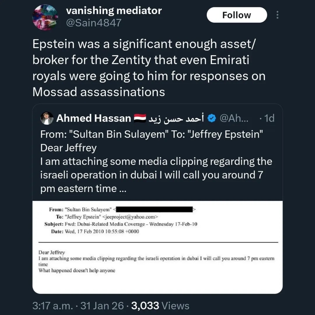
Task: Click the "Ahmed Hassan" name in quoted tweet
Action: [x=93, y=118]
